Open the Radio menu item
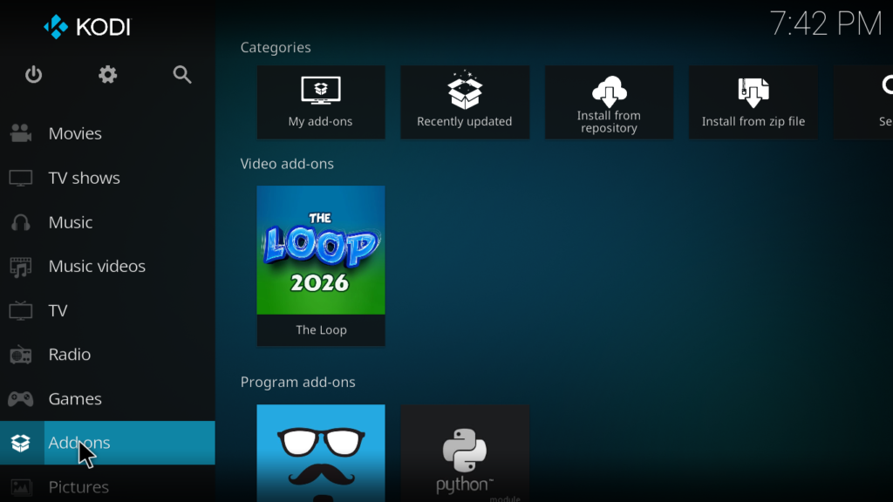Viewport: 893px width, 502px height. [x=69, y=355]
